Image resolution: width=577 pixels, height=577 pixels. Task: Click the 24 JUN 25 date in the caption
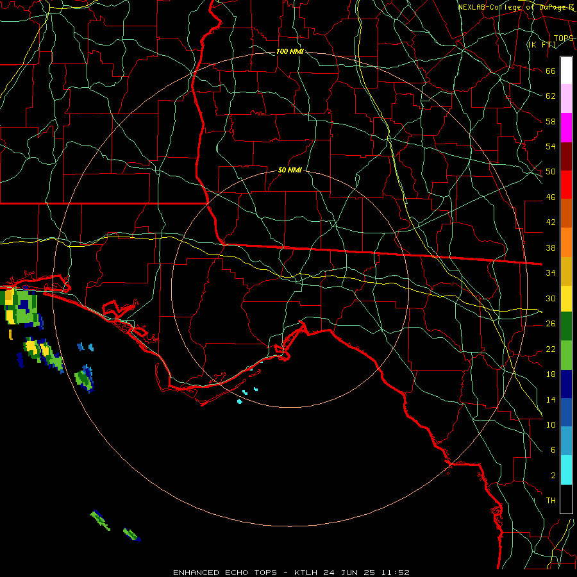(x=349, y=573)
